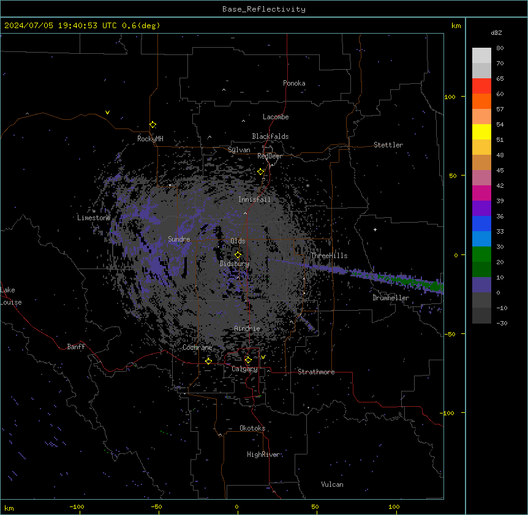Select the bright yellow 51-54 dBZ legend swatch
Viewport: 528px width, 515px height.
pos(481,132)
